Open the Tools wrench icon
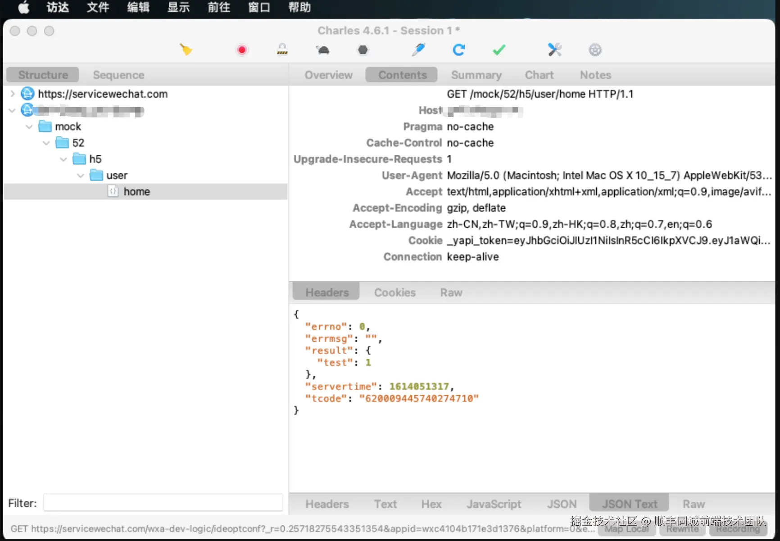The image size is (780, 541). coord(554,50)
